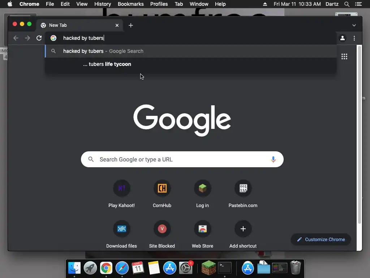This screenshot has width=370, height=278.
Task: Open the File menu
Action: tap(50, 4)
